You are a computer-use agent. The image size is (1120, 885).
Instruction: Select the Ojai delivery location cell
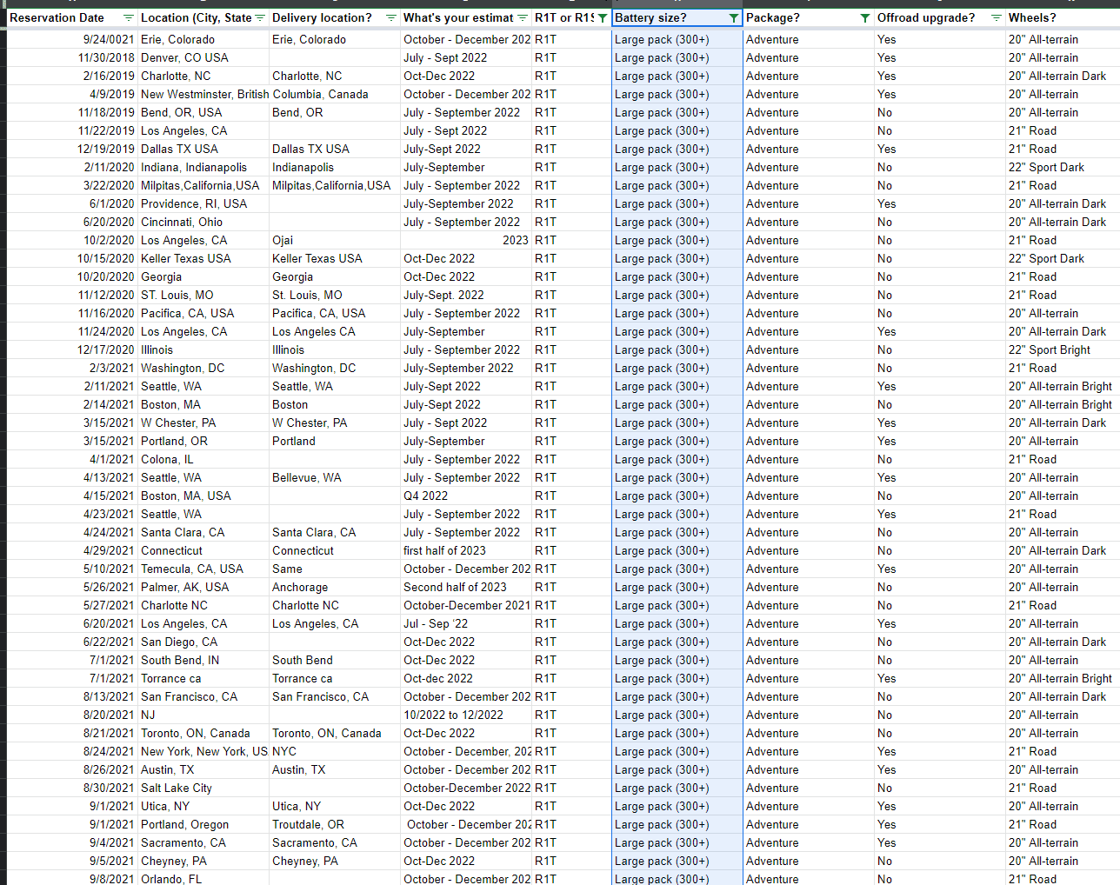[x=335, y=241]
